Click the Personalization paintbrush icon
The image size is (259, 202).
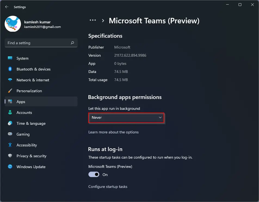10,91
